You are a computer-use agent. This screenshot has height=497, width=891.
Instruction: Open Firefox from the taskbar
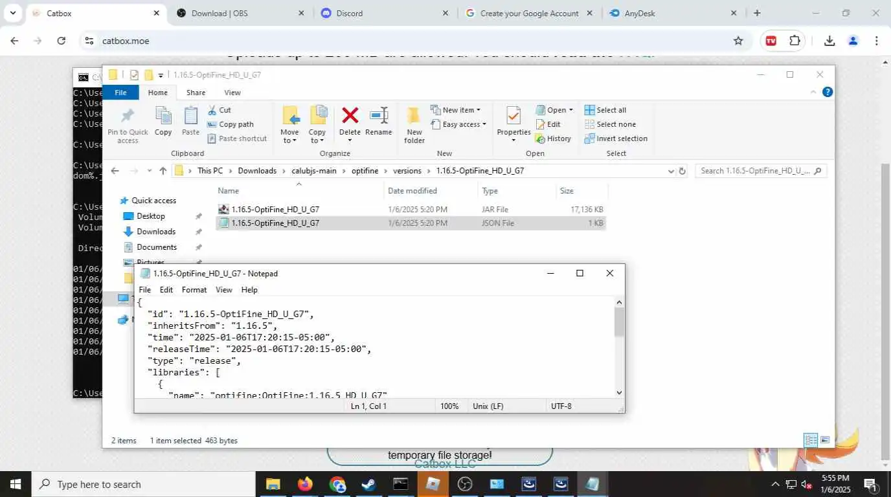(305, 484)
